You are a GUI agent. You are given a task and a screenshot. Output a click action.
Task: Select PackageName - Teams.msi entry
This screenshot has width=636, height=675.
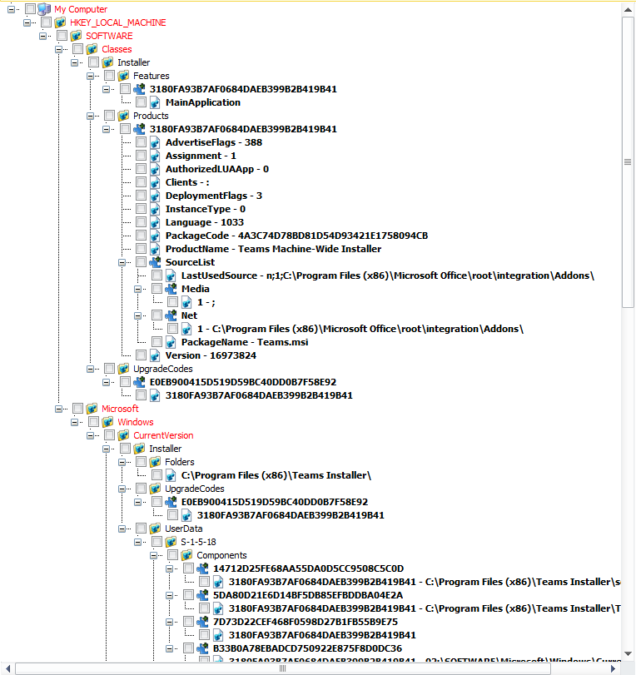[x=245, y=342]
